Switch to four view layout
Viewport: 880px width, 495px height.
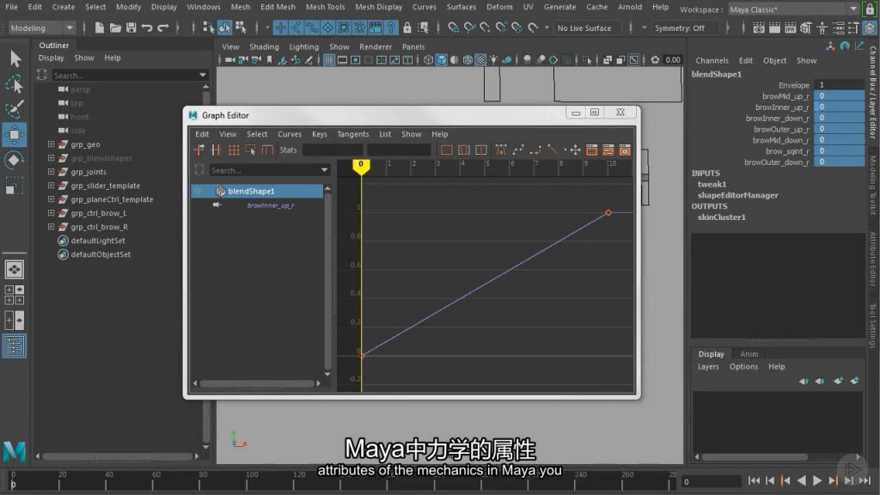click(x=14, y=296)
